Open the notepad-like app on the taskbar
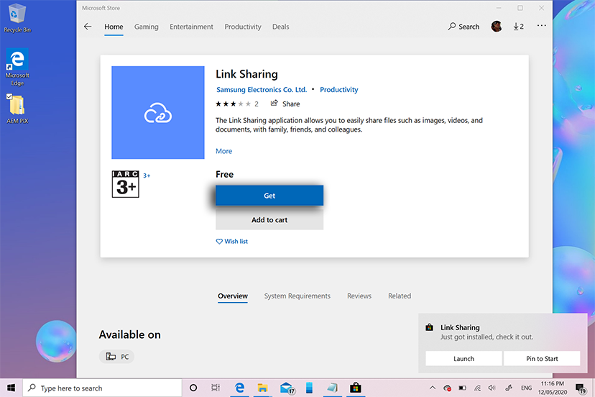Screen dimensions: 595x397 pos(332,388)
